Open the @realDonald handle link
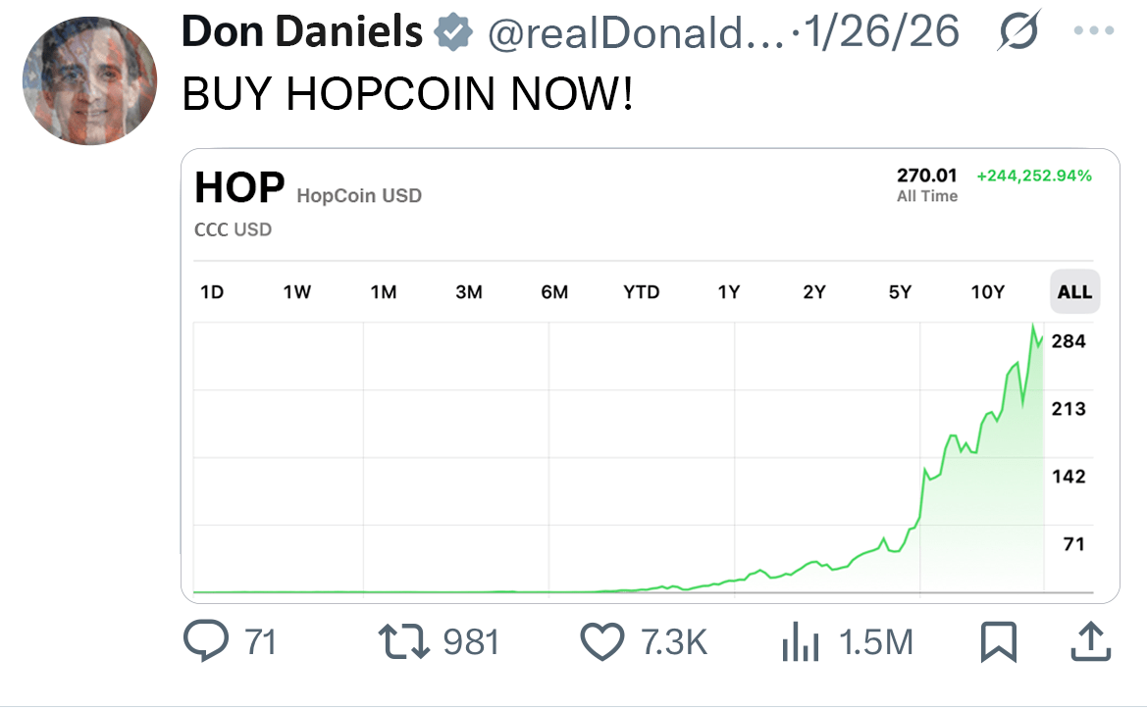 636,33
